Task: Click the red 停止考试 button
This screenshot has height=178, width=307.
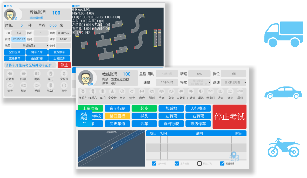Action: point(229,117)
